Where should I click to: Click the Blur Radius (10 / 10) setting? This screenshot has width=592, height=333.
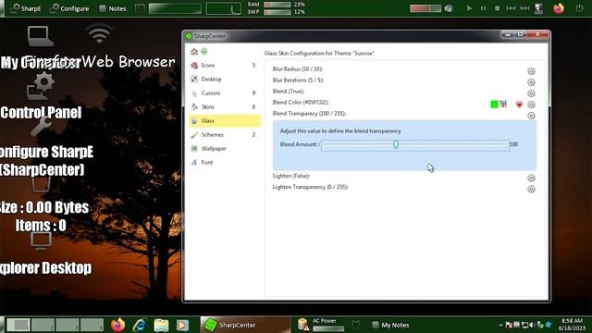coord(298,69)
